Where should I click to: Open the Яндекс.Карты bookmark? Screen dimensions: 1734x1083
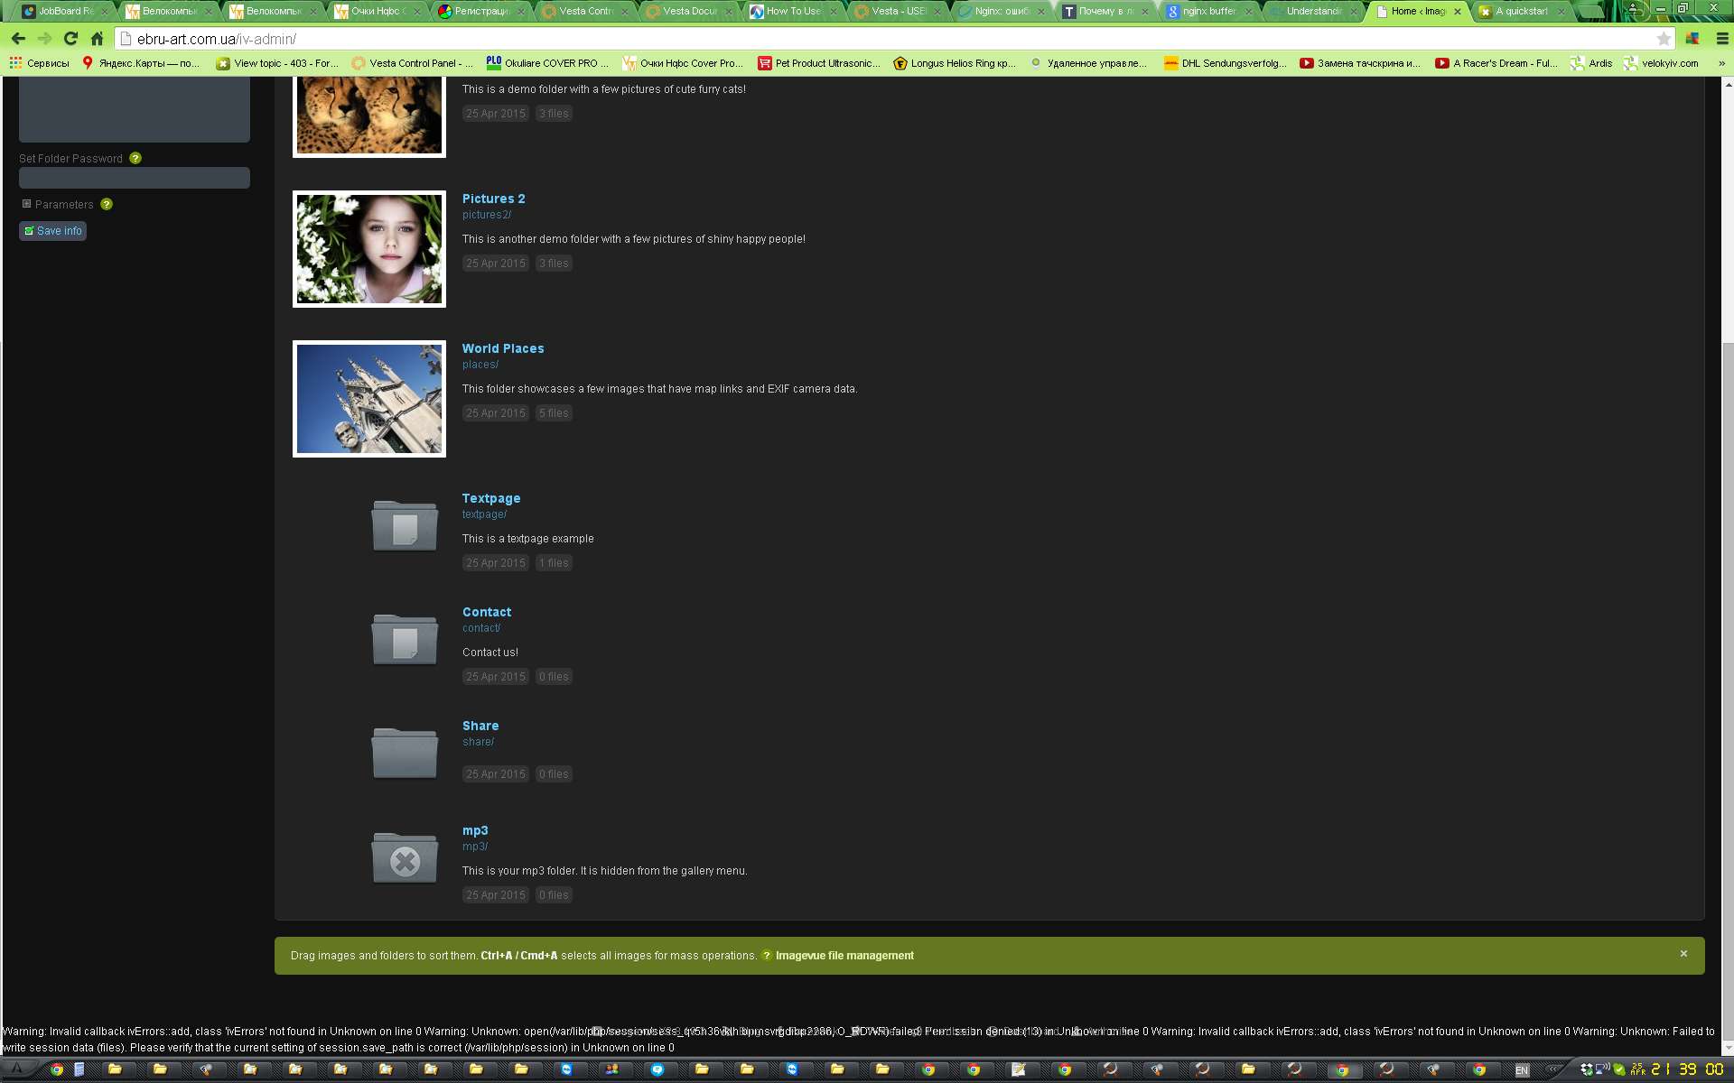[141, 63]
